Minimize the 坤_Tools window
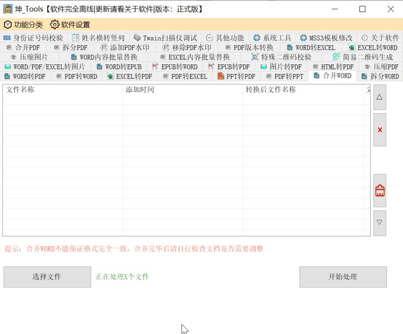 coord(335,9)
